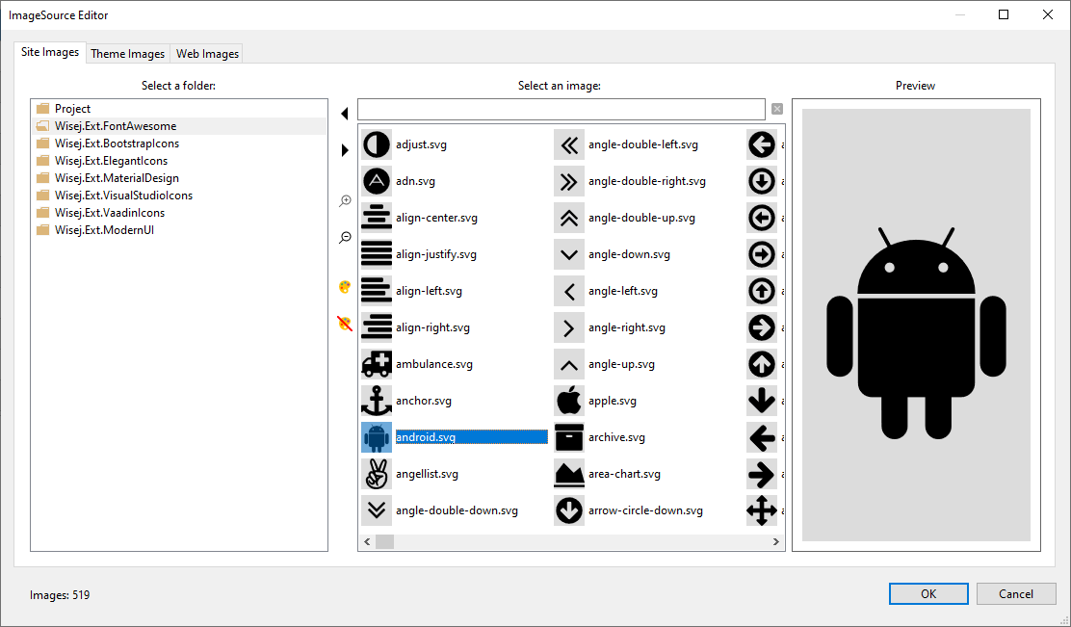The image size is (1071, 627).
Task: Select the adn.svg icon
Action: [x=377, y=182]
